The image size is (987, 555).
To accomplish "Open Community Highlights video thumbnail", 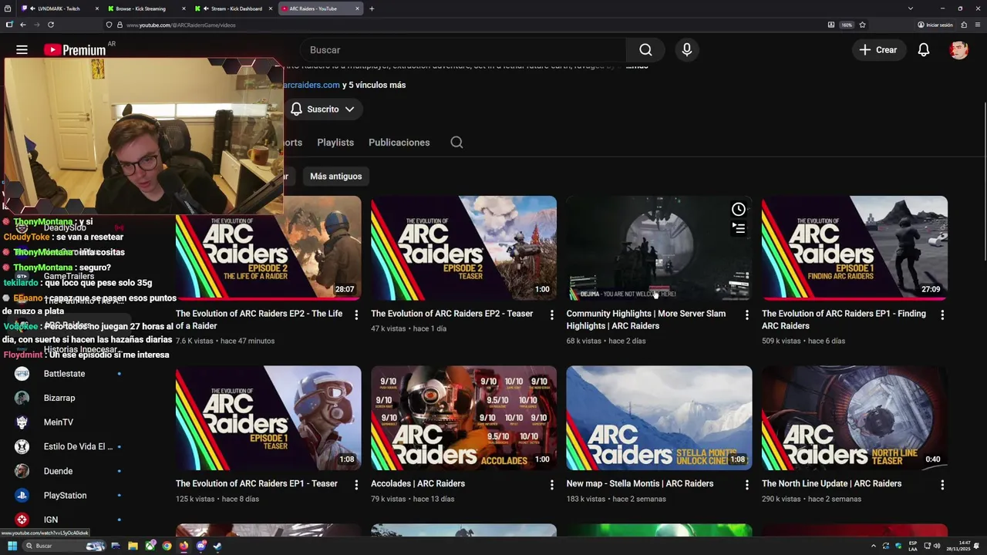I will point(659,247).
